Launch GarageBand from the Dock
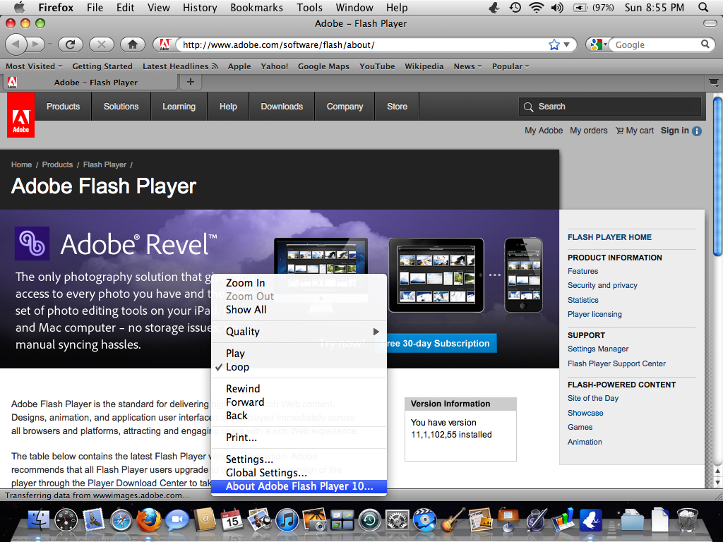 (453, 521)
